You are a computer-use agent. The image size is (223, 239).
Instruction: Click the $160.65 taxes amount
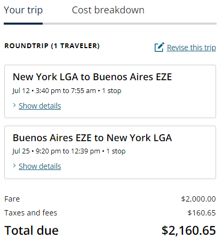202,213
